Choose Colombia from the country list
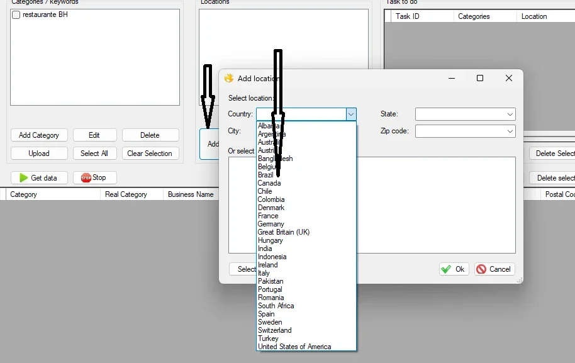This screenshot has width=575, height=363. coord(306,199)
